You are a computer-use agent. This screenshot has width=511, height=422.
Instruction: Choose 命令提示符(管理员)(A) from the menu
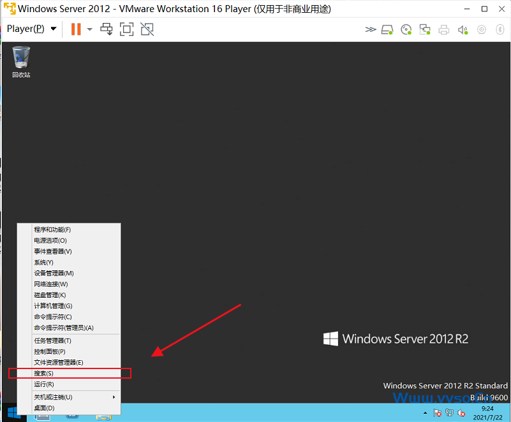coord(64,328)
